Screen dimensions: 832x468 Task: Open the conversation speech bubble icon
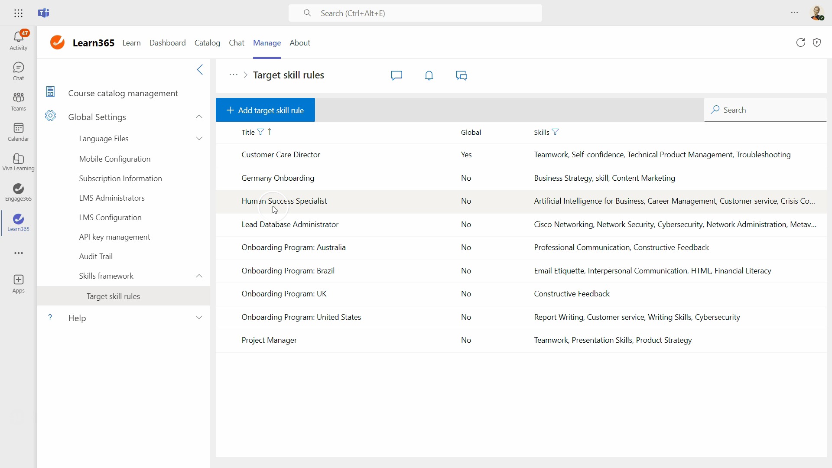coord(396,75)
